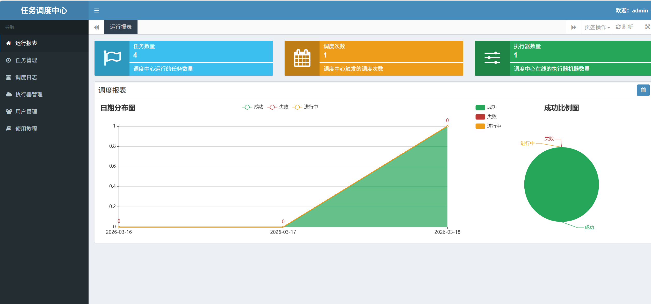Click the home icon beside 运行报表

pos(9,43)
